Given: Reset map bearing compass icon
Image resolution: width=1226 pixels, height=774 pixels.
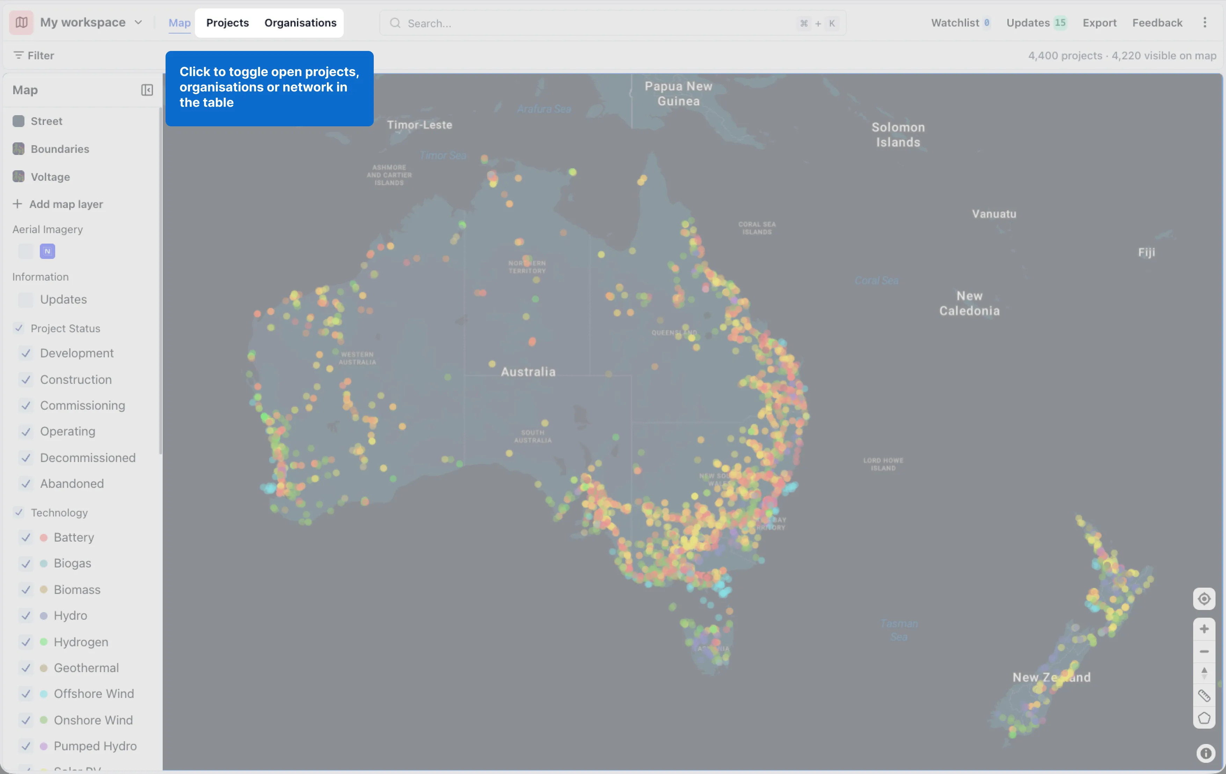Looking at the screenshot, I should coord(1204,673).
